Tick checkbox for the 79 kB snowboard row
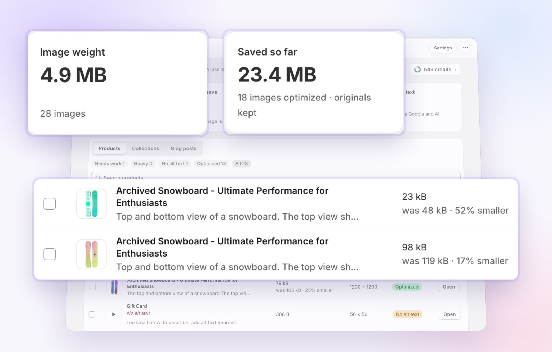Viewport: 552px width, 352px height. tap(93, 287)
